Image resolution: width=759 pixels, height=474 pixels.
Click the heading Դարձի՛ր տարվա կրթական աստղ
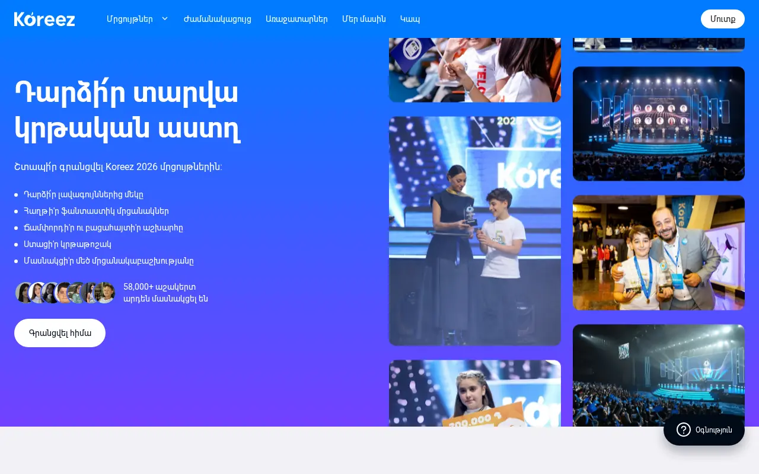click(x=127, y=110)
